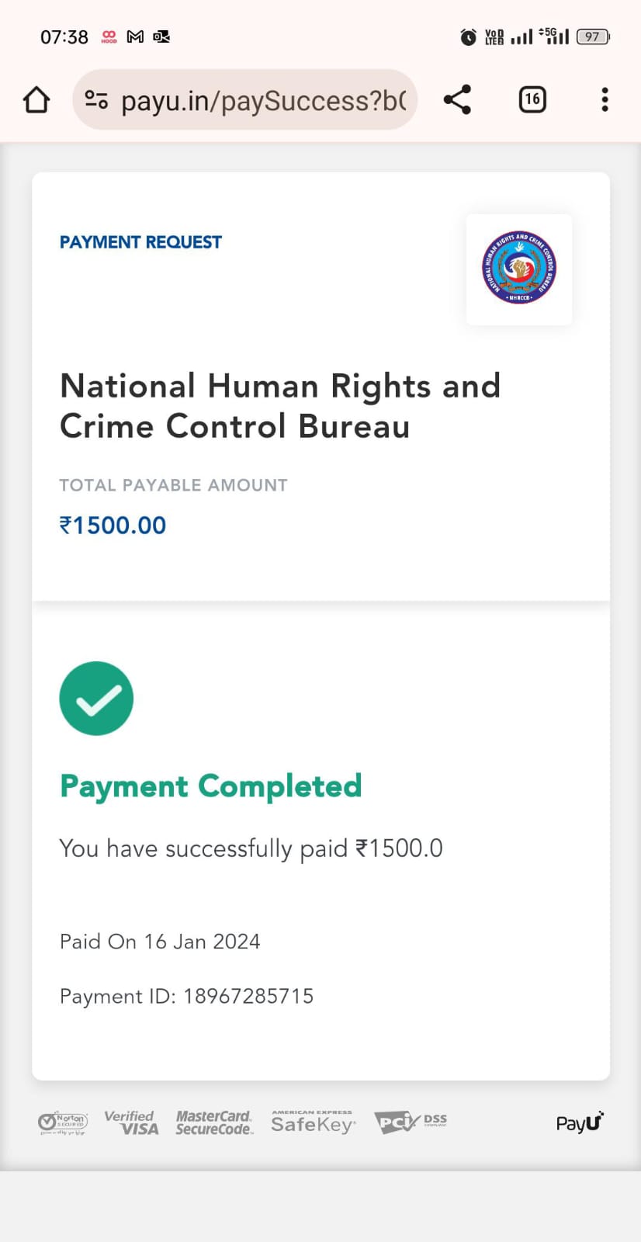Tap the browser home icon

(36, 100)
